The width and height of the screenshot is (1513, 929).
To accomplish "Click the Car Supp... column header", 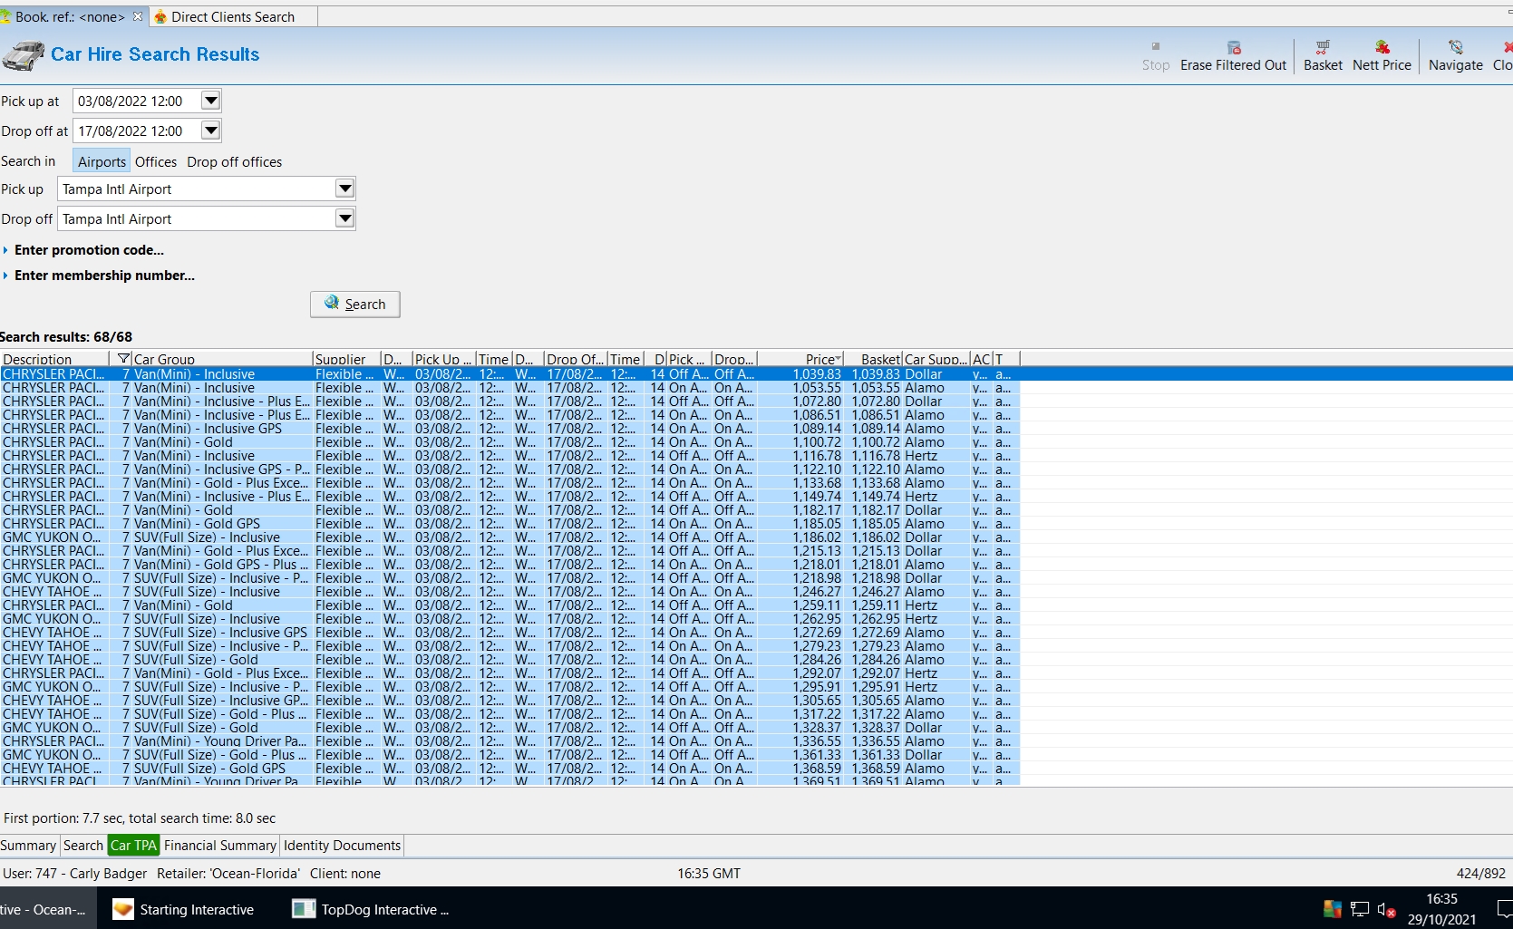I will click(936, 359).
